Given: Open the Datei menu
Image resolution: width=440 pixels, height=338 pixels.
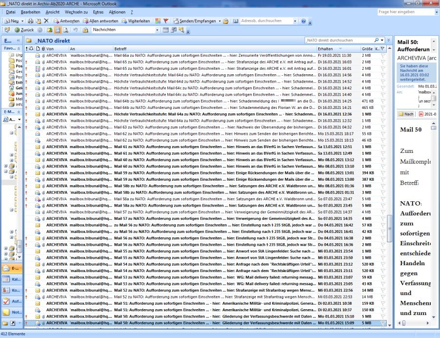Looking at the screenshot, I should click(11, 12).
